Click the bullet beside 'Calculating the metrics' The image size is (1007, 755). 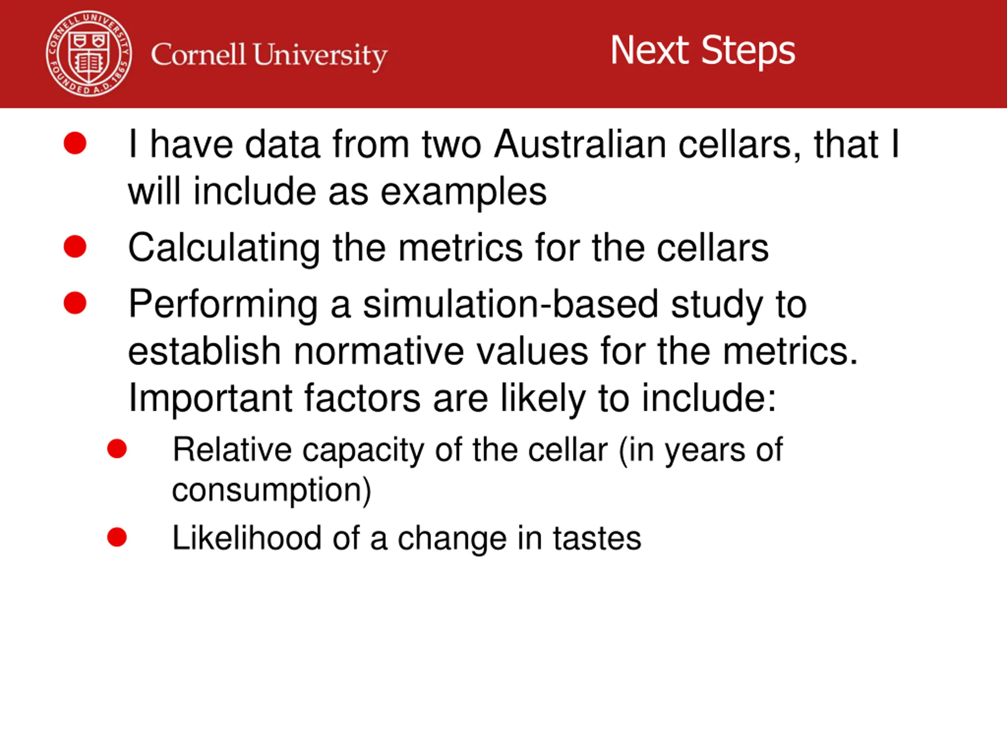point(75,247)
